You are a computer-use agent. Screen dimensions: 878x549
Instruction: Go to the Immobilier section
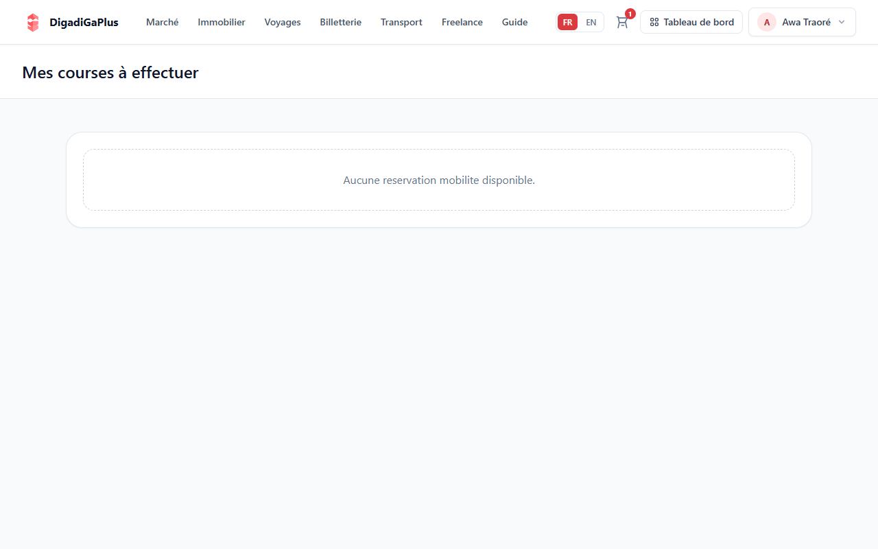pyautogui.click(x=222, y=22)
